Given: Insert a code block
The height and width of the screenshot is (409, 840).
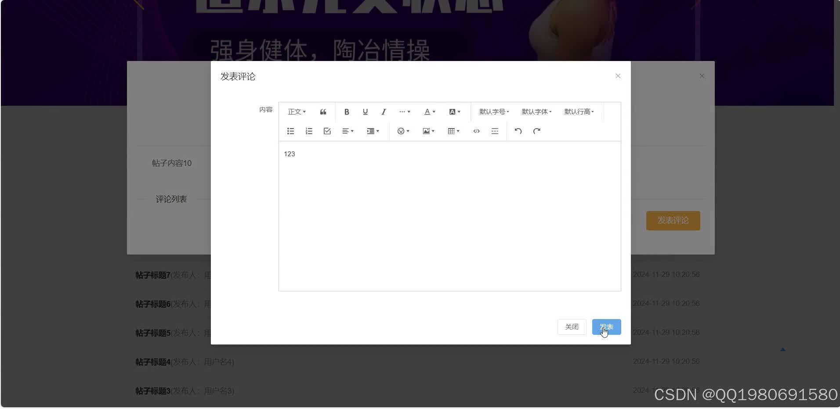Looking at the screenshot, I should coord(476,131).
